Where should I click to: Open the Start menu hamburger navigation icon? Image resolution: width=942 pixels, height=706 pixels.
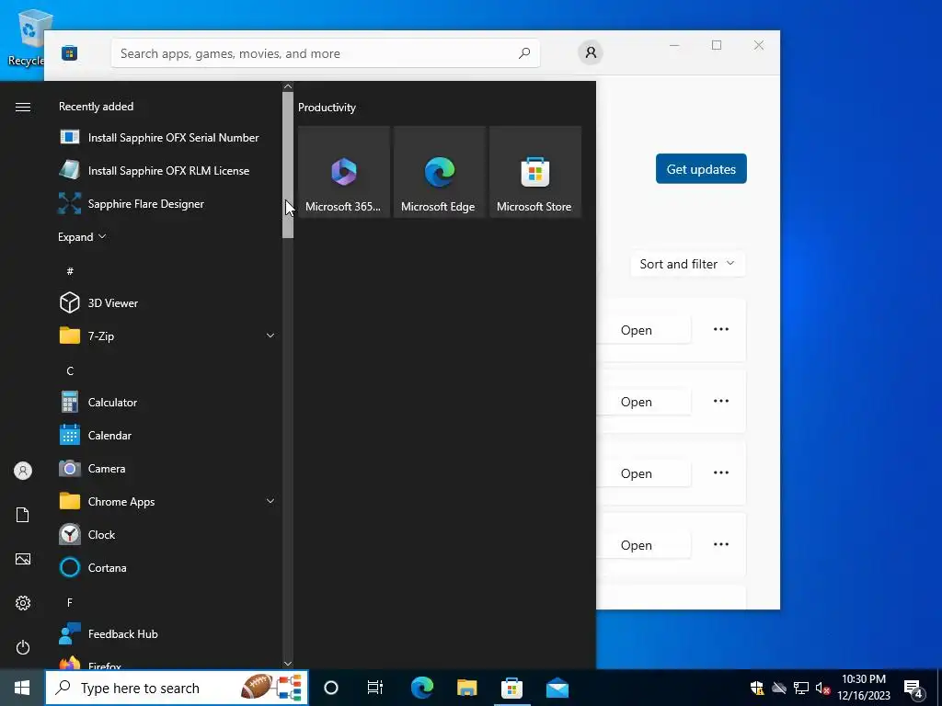[x=23, y=107]
